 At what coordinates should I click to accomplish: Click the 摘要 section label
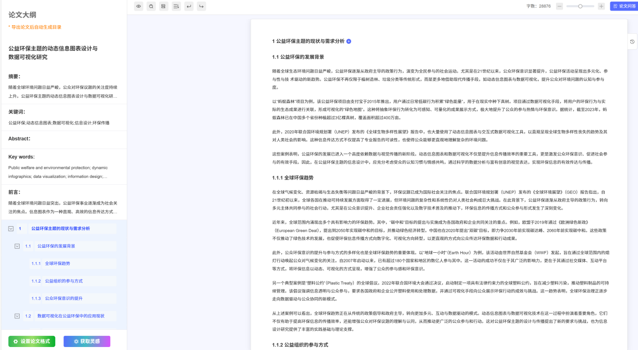coord(14,77)
